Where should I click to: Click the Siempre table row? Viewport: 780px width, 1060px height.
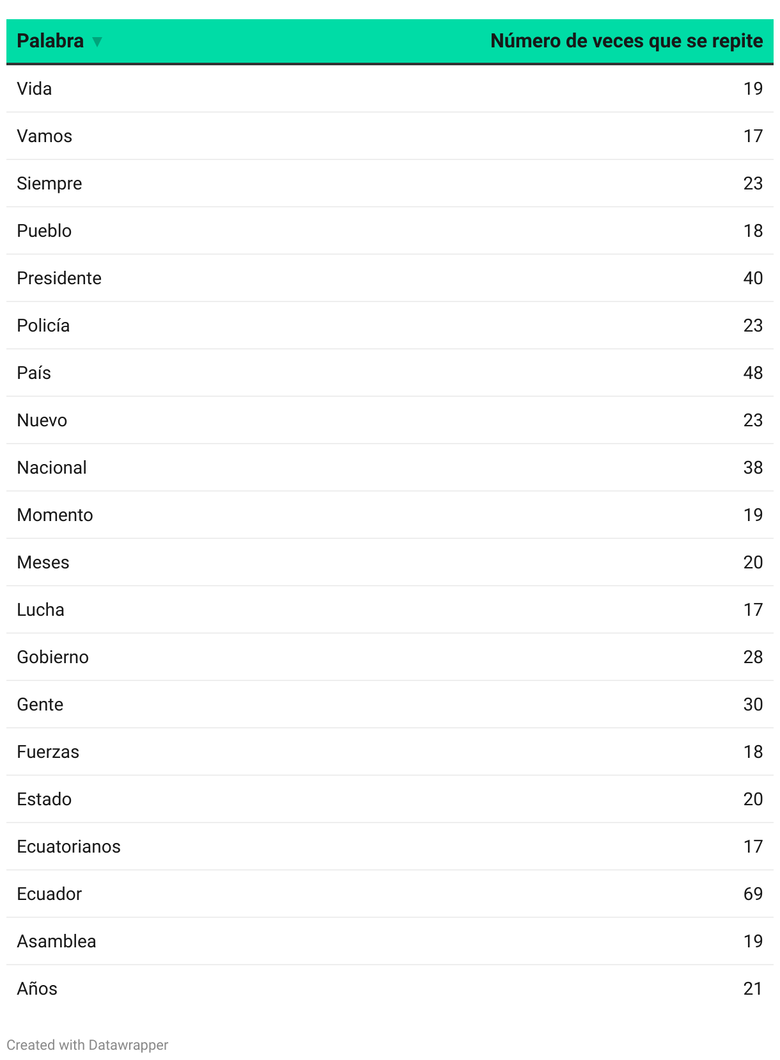click(390, 183)
